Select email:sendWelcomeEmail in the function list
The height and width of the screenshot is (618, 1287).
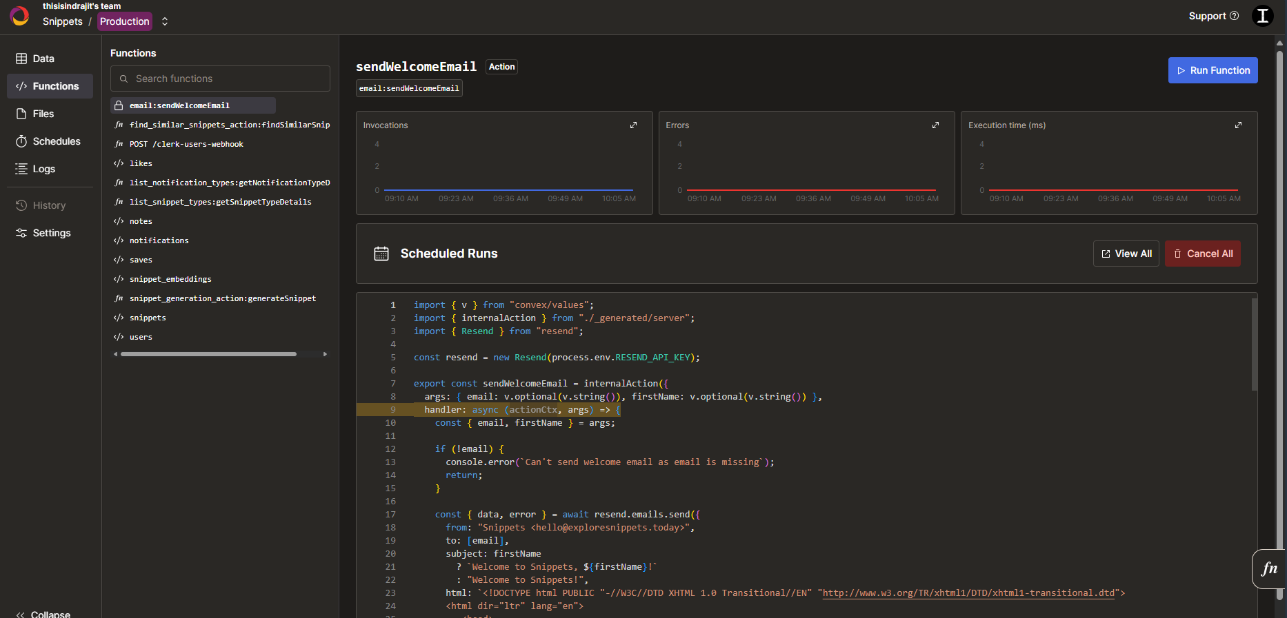coord(193,105)
